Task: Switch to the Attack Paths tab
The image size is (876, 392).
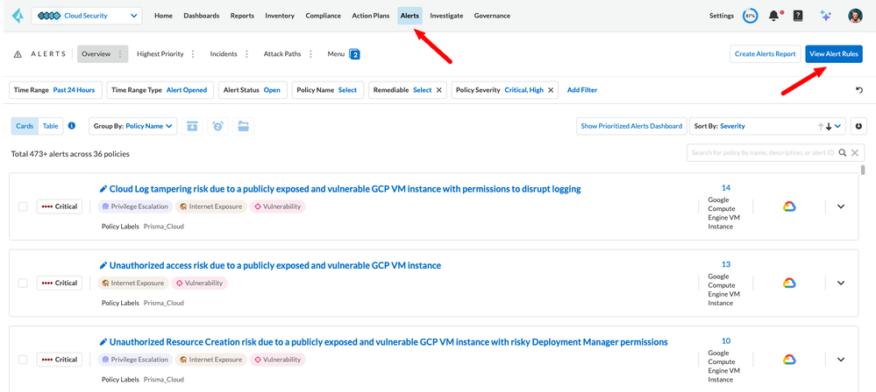Action: (x=281, y=54)
